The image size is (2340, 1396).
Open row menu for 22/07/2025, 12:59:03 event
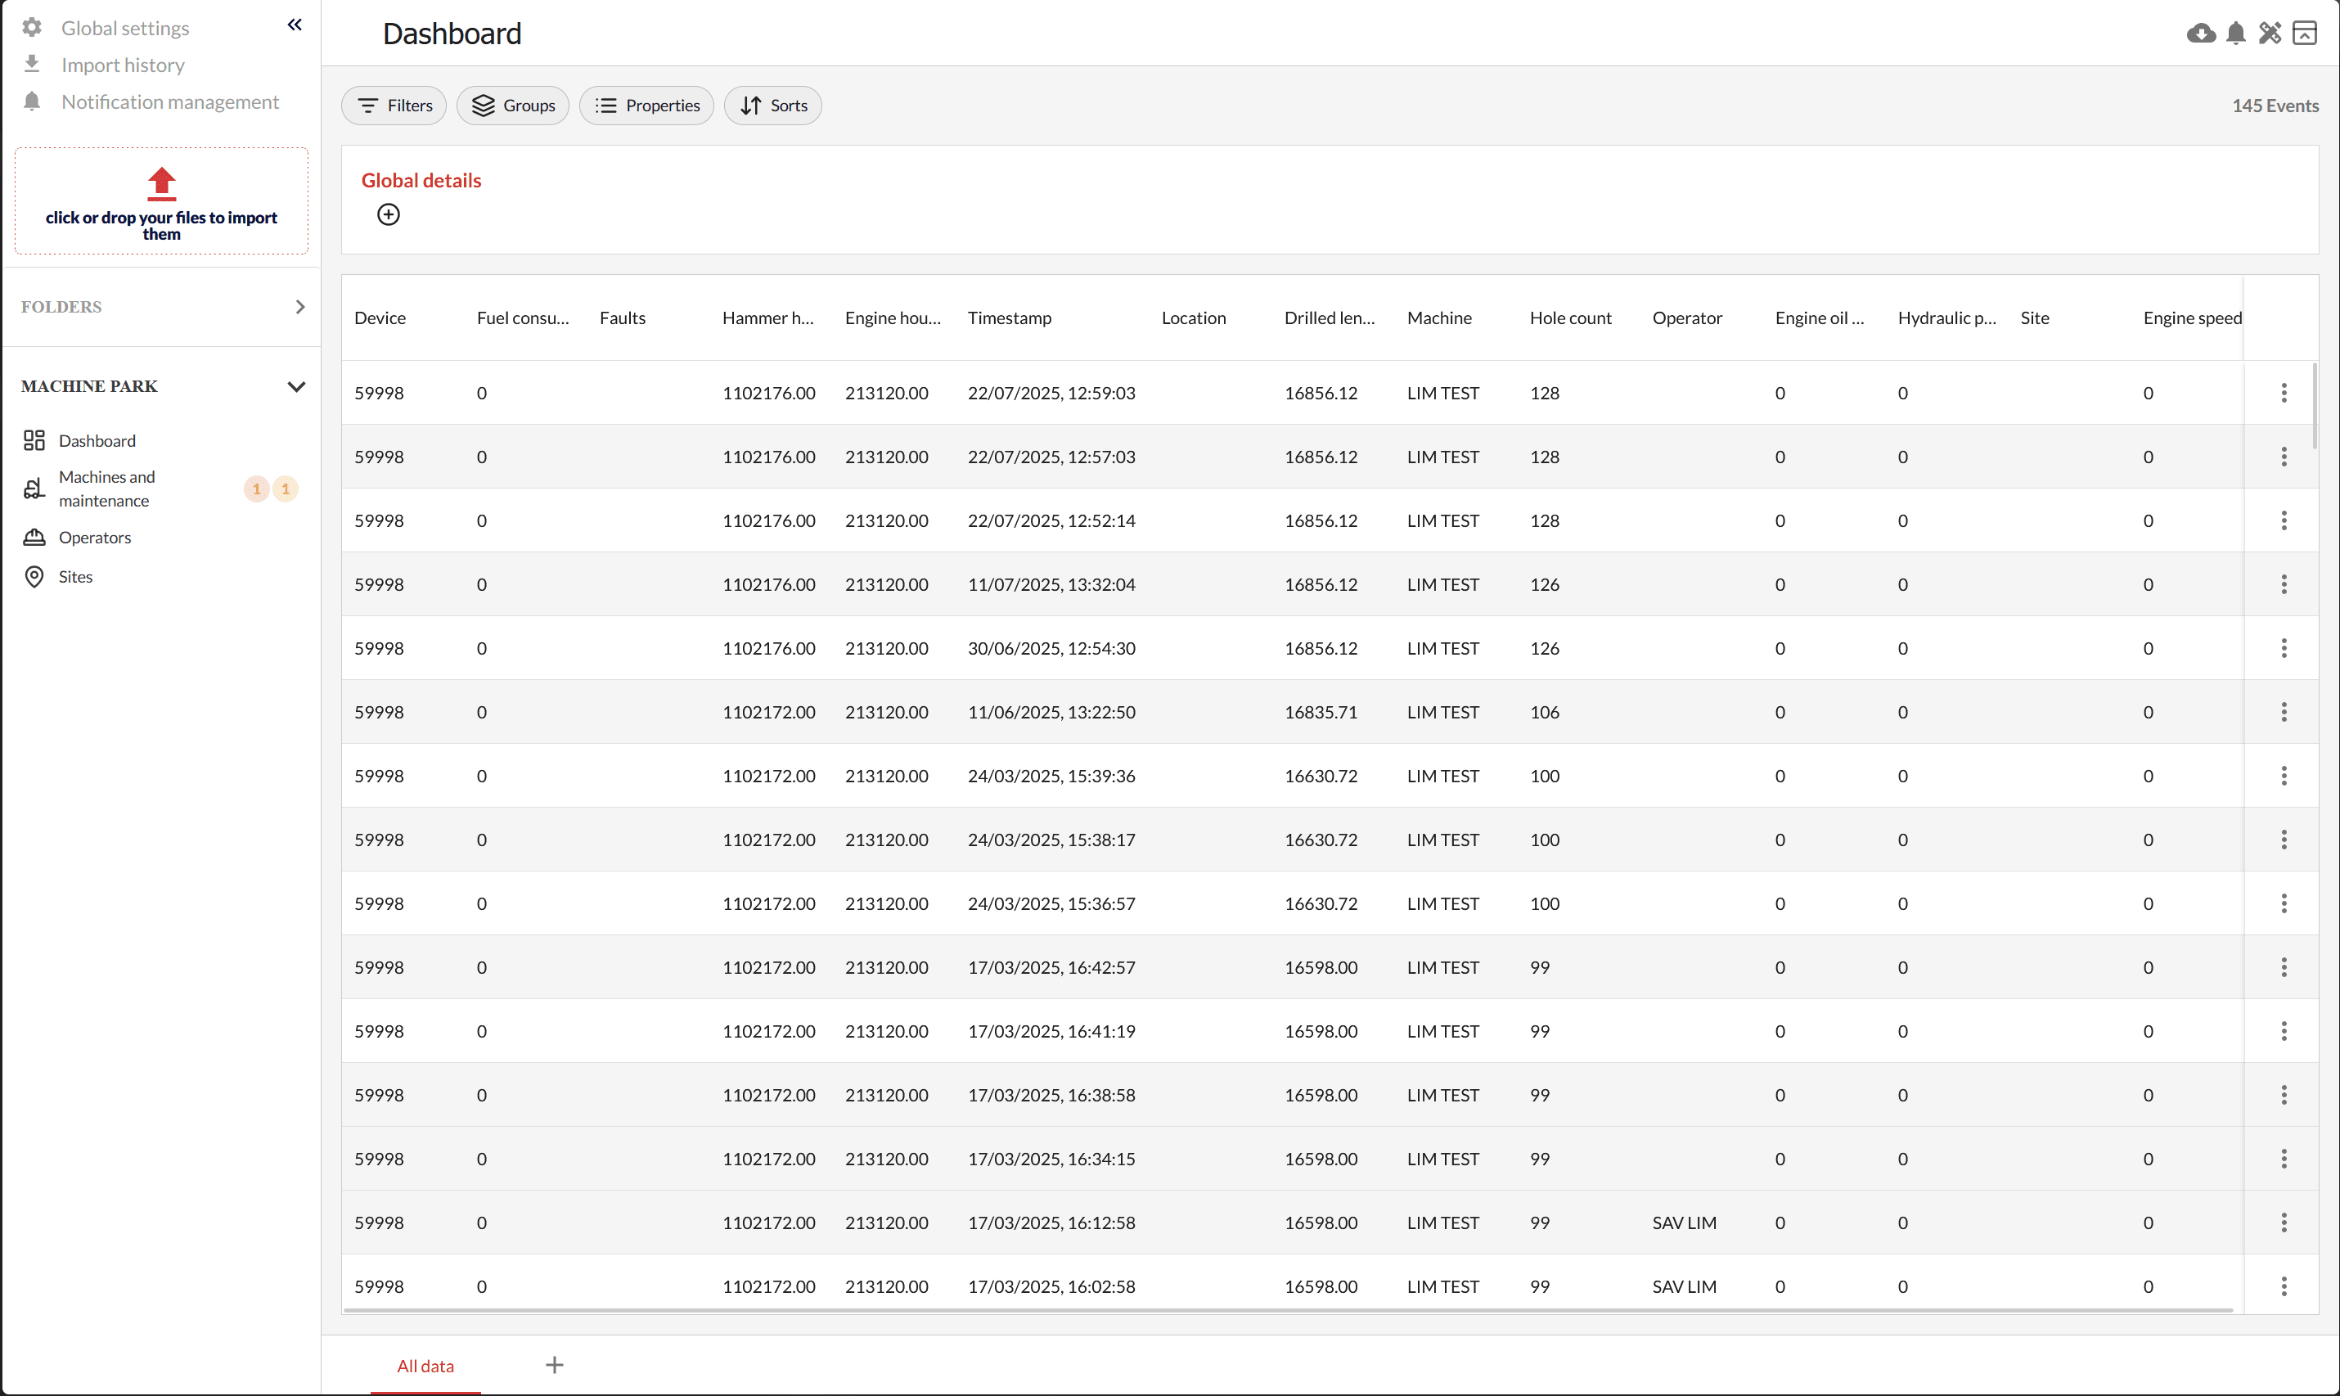(2284, 394)
